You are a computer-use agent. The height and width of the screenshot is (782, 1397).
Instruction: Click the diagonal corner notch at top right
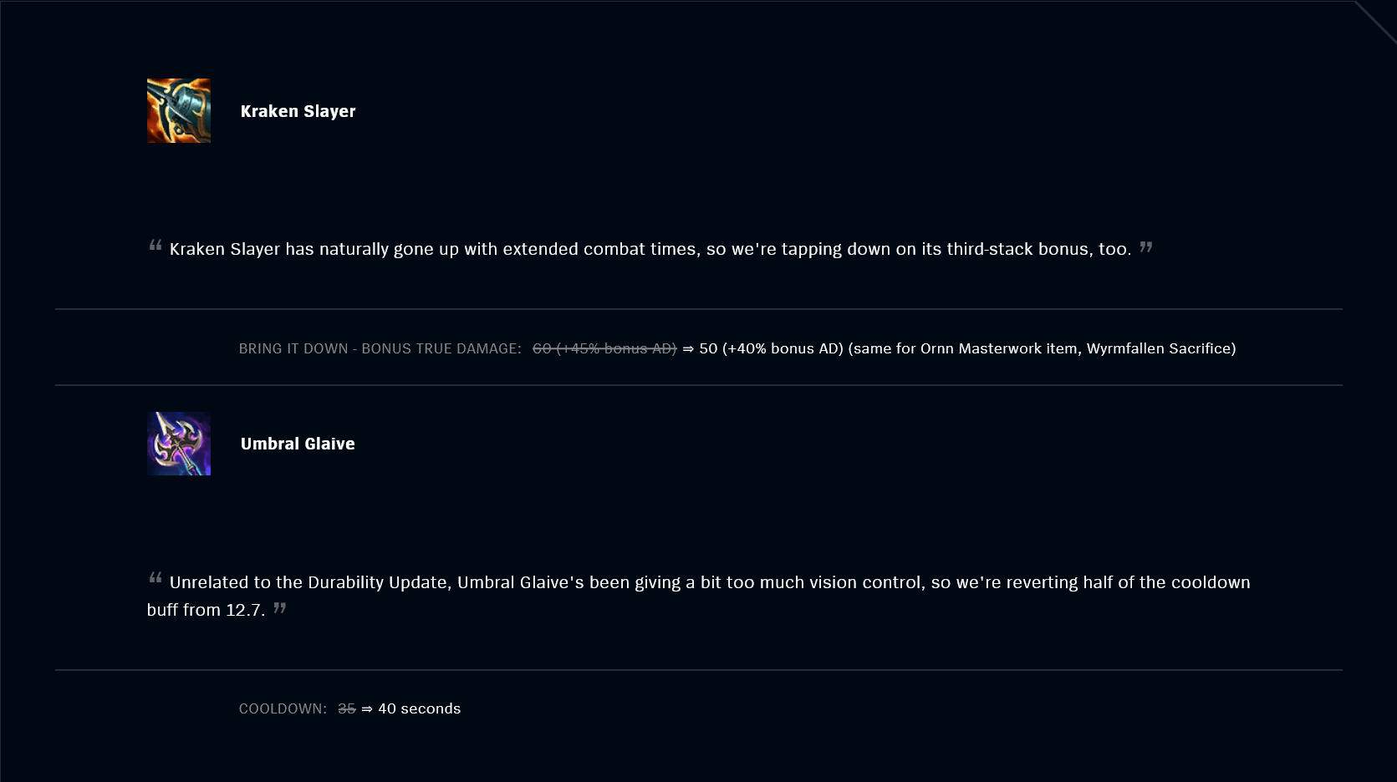[1375, 21]
